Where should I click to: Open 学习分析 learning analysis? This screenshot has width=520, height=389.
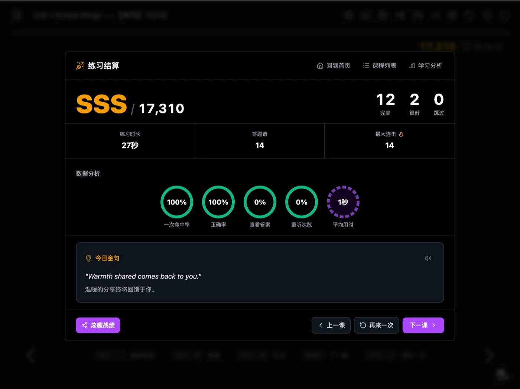pyautogui.click(x=426, y=66)
